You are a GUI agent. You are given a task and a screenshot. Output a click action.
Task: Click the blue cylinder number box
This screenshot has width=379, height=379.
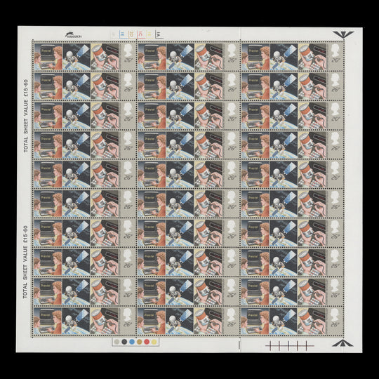[x=124, y=34]
